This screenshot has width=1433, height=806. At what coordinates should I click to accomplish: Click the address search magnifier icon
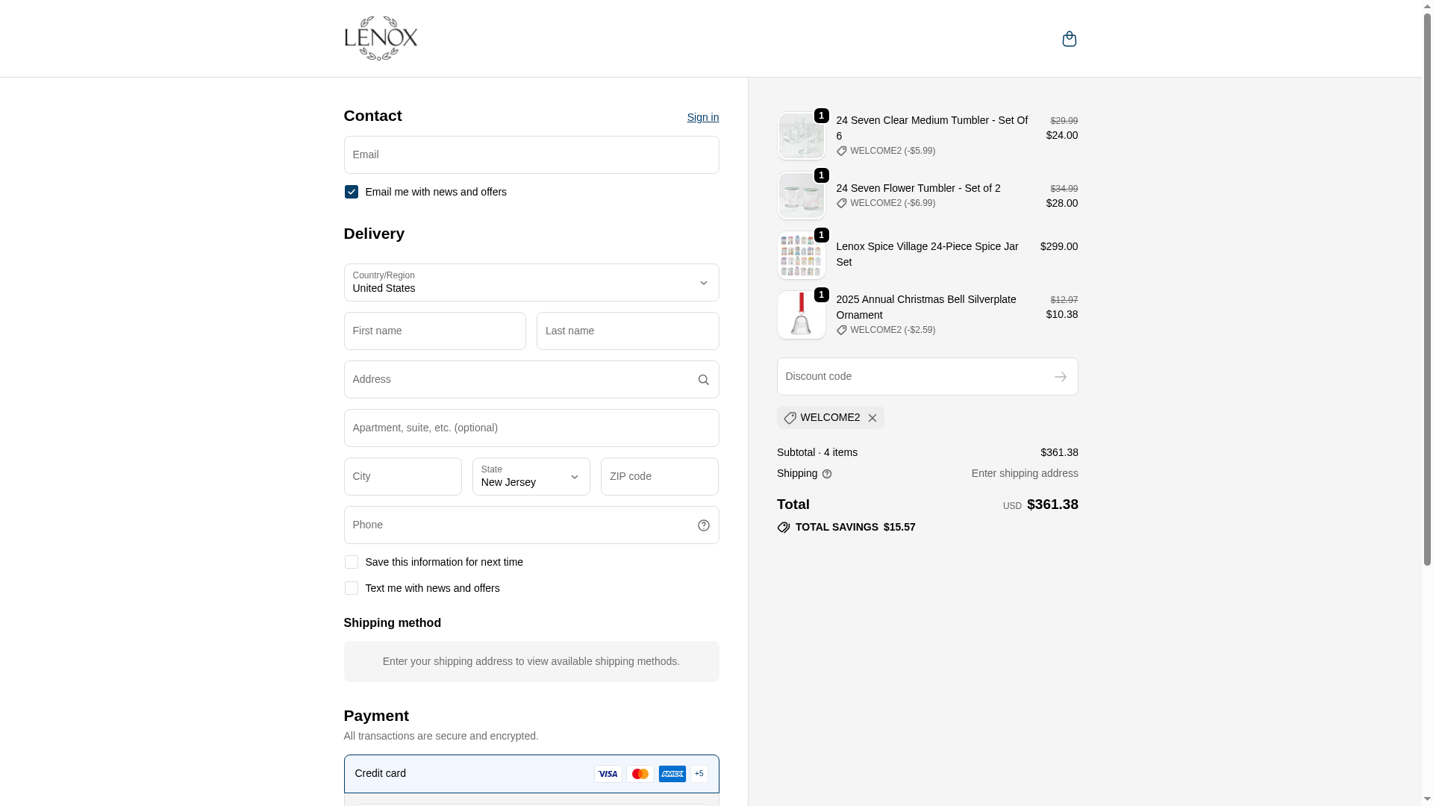(703, 380)
